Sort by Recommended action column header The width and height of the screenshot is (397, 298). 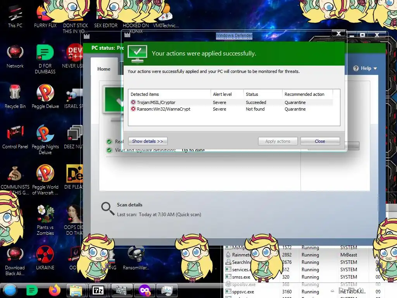point(307,94)
